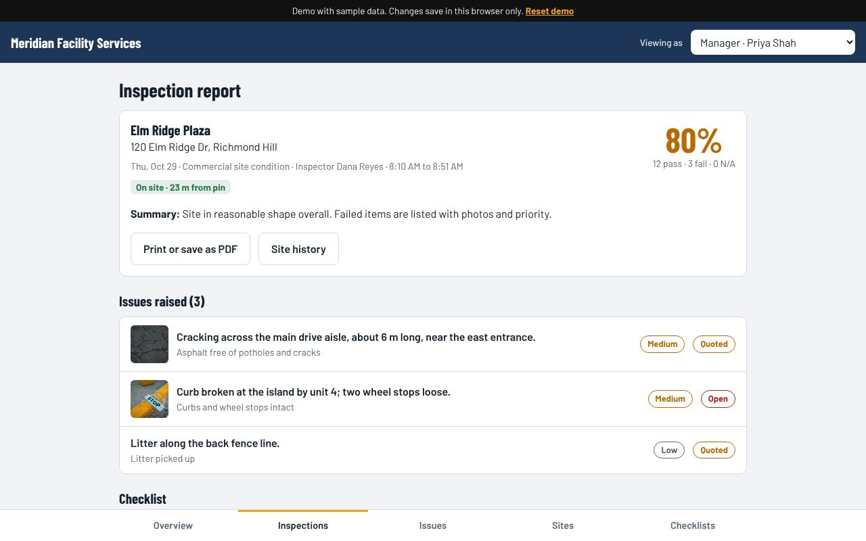This screenshot has height=541, width=866.
Task: Click Print or save as PDF button
Action: [x=190, y=249]
